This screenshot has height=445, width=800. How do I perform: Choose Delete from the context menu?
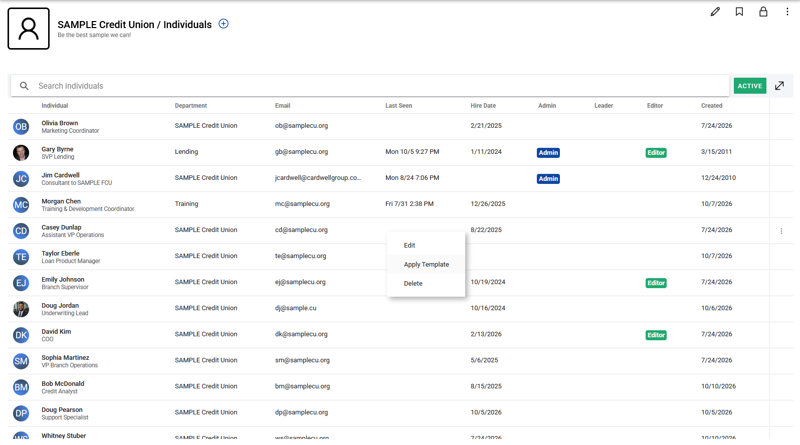pyautogui.click(x=426, y=283)
